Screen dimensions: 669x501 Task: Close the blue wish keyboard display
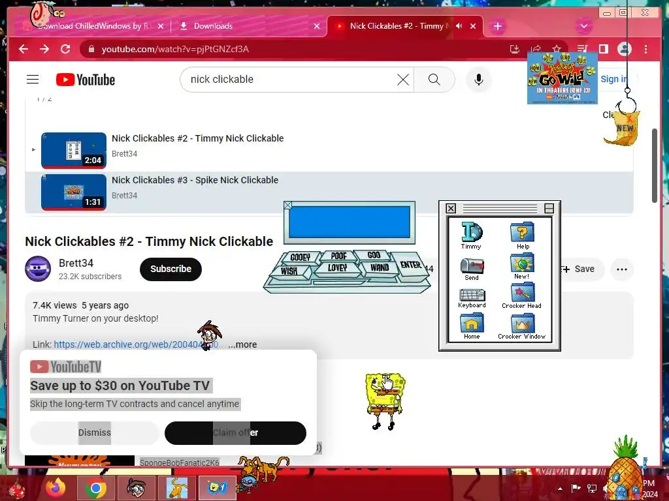tap(288, 205)
